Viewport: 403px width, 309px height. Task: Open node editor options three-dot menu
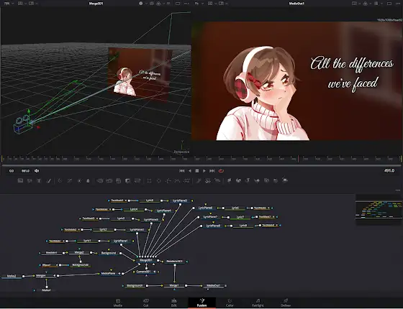(x=398, y=190)
